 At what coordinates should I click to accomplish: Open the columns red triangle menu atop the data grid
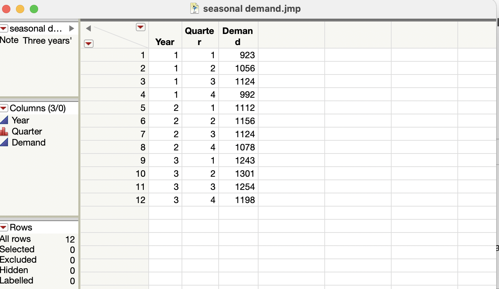pyautogui.click(x=141, y=27)
